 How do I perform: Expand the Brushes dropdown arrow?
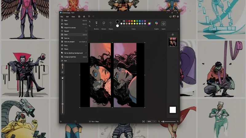tap(97, 26)
